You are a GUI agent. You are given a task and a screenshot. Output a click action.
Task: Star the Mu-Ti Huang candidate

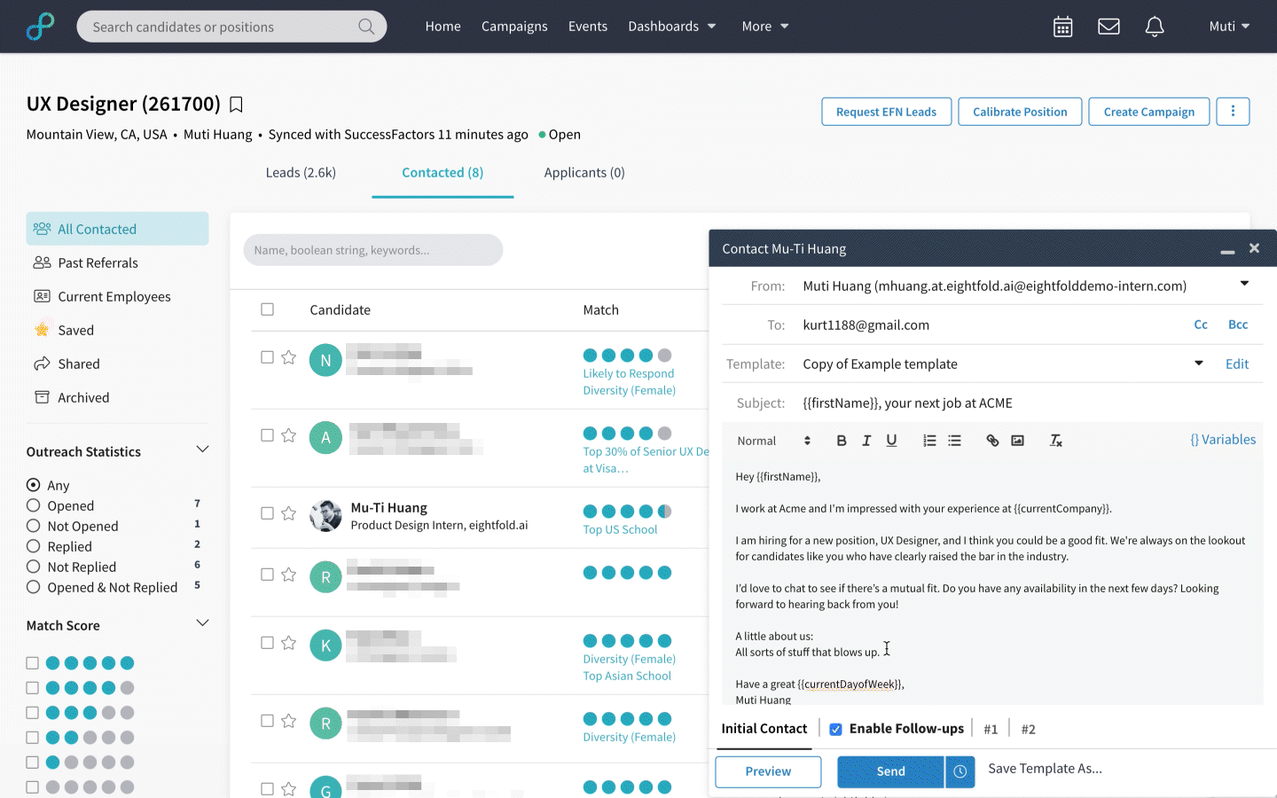pos(288,513)
